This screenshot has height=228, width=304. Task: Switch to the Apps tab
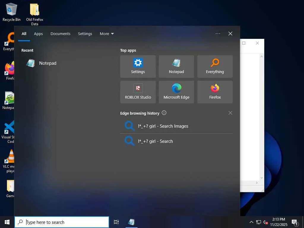38,34
